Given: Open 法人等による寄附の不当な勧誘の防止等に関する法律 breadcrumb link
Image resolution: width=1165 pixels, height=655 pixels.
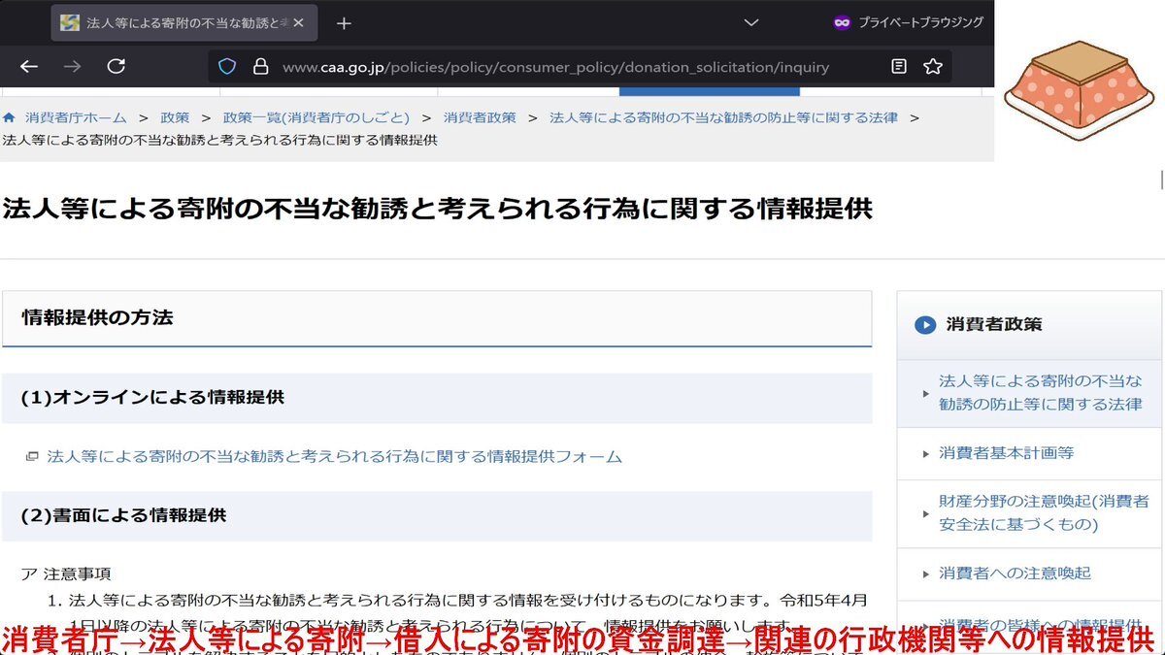Looking at the screenshot, I should pyautogui.click(x=723, y=117).
